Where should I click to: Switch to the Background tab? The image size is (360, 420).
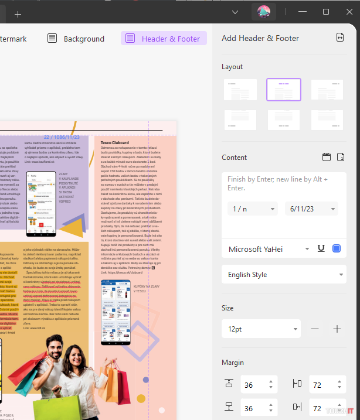point(76,39)
